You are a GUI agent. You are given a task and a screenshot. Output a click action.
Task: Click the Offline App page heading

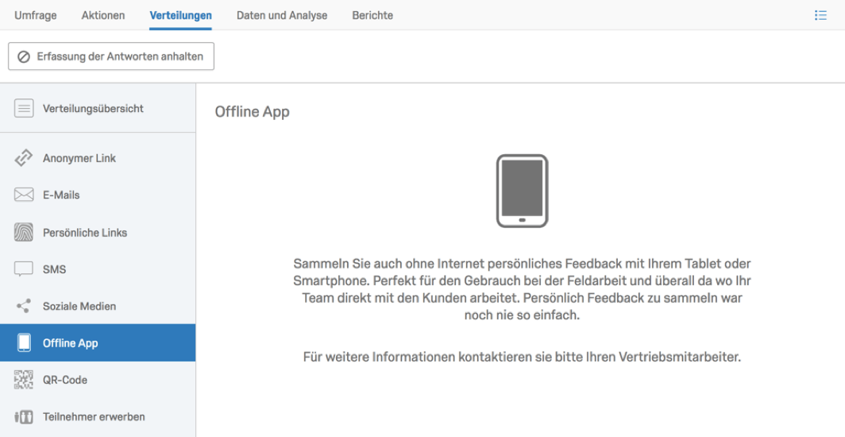(253, 111)
